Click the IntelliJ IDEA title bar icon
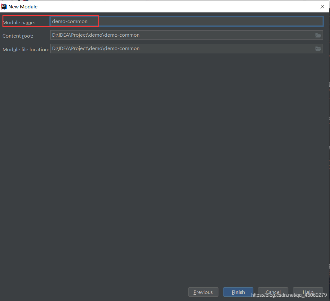Viewport: 330px width, 301px height. pyautogui.click(x=4, y=7)
